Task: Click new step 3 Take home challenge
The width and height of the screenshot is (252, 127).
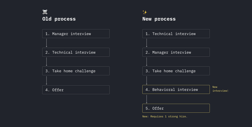Action: (x=176, y=71)
